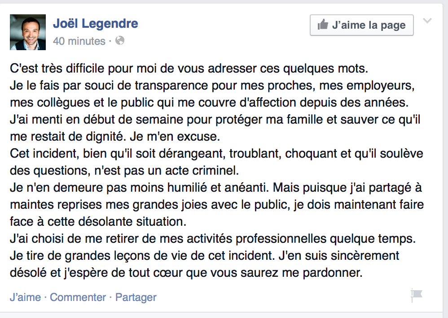
Task: Share the post via "Partager"
Action: coord(136,297)
